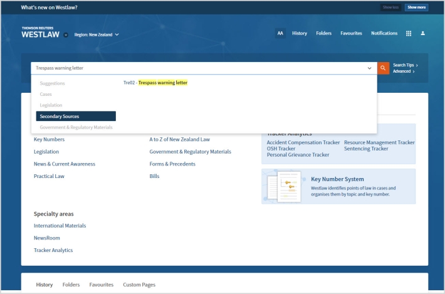Open the Key Numbers link
The width and height of the screenshot is (445, 294).
click(49, 139)
